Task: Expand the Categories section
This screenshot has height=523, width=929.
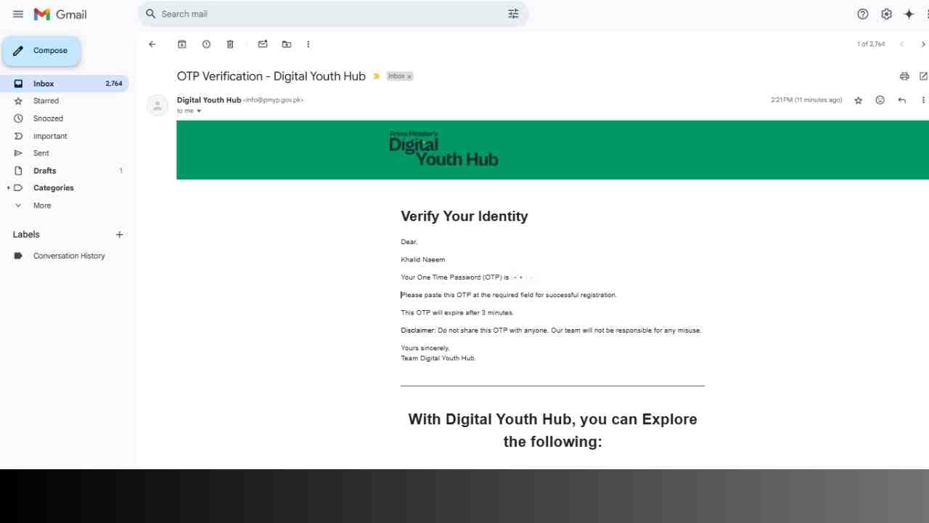Action: tap(9, 188)
